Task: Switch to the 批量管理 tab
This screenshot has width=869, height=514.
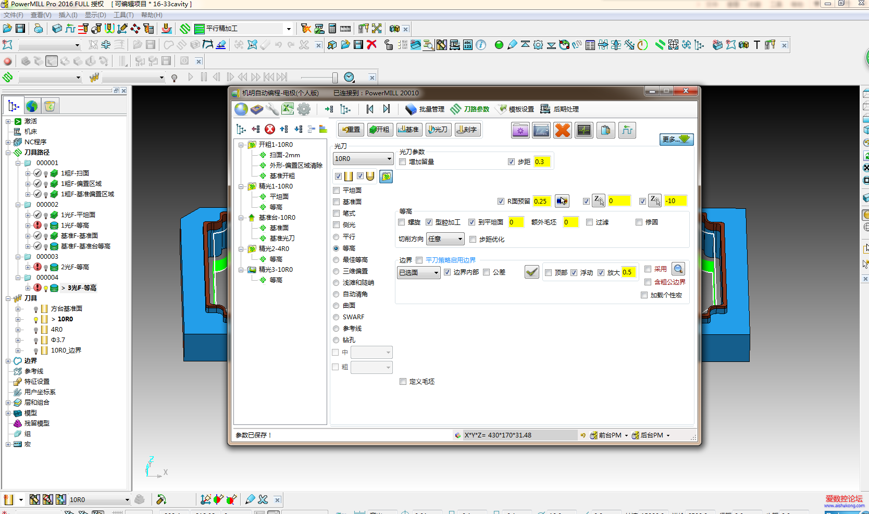Action: 425,109
